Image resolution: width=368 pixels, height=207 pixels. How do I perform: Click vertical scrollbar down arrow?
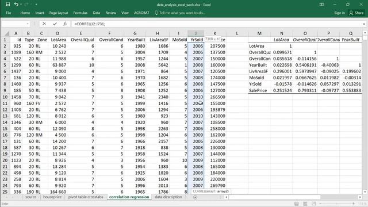pos(365,192)
